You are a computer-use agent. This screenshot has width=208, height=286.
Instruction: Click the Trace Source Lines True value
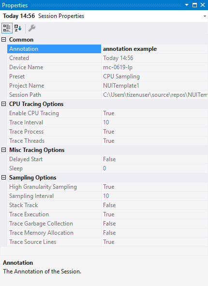109,242
